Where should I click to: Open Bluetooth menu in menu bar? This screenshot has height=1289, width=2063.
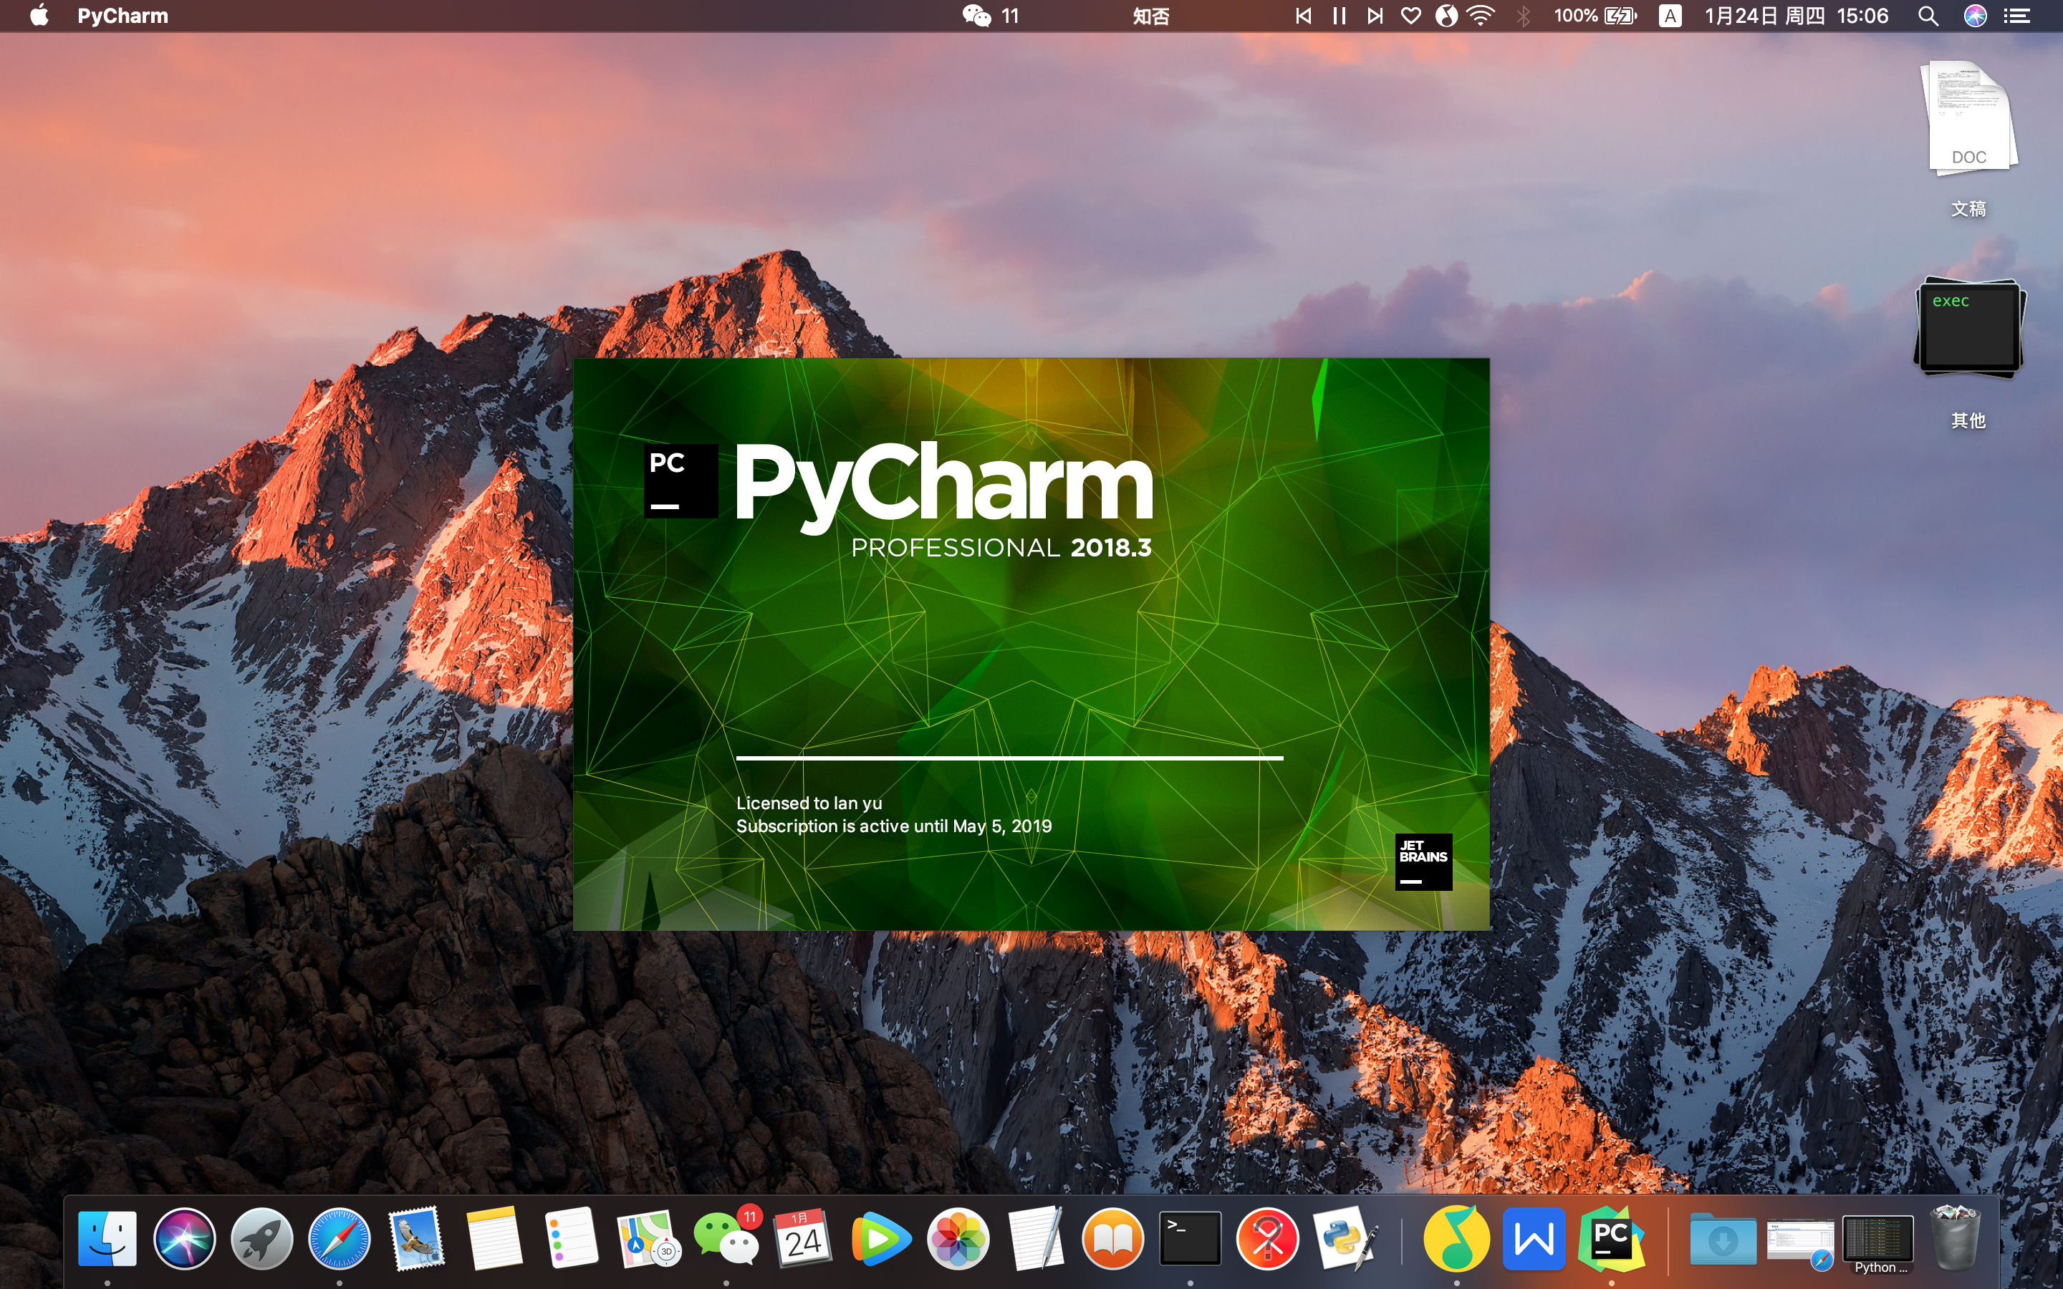pos(1524,15)
